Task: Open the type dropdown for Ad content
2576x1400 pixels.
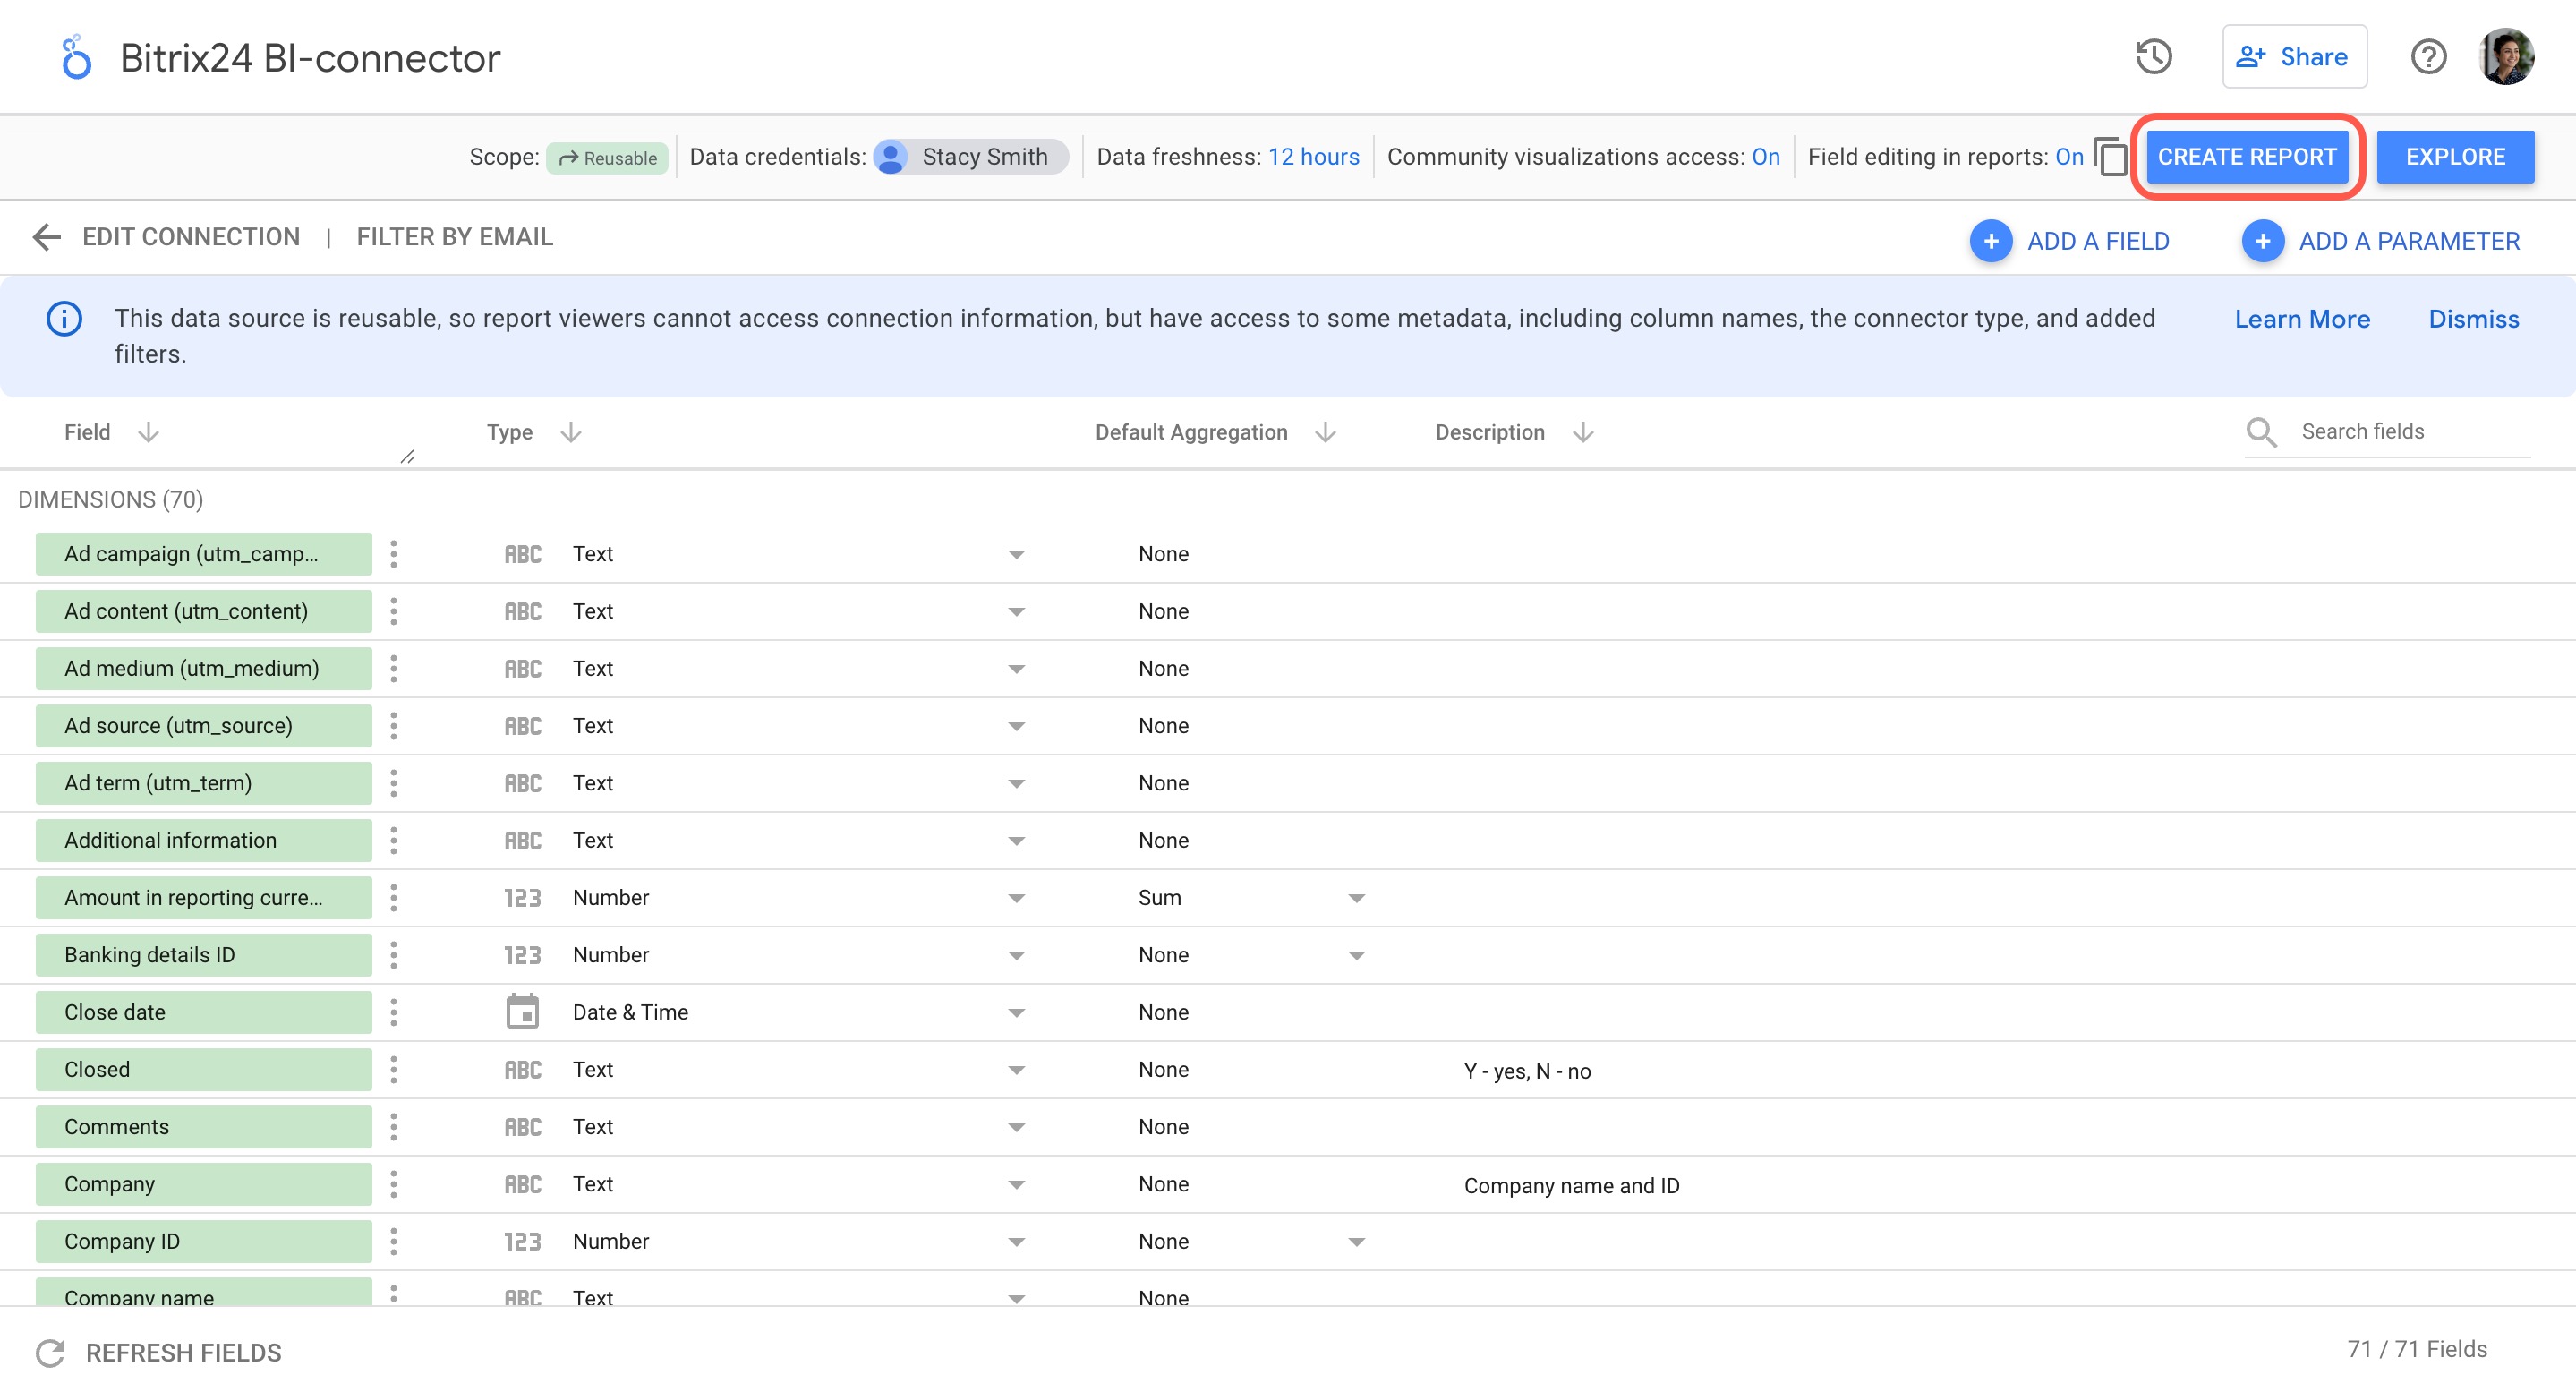Action: (1016, 611)
